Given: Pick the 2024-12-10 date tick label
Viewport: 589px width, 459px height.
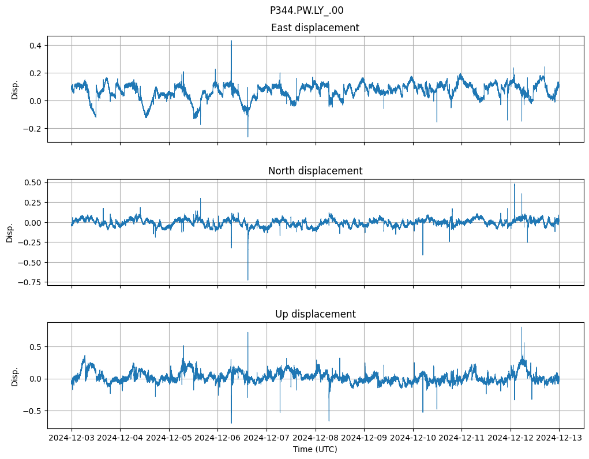Looking at the screenshot, I should point(413,438).
